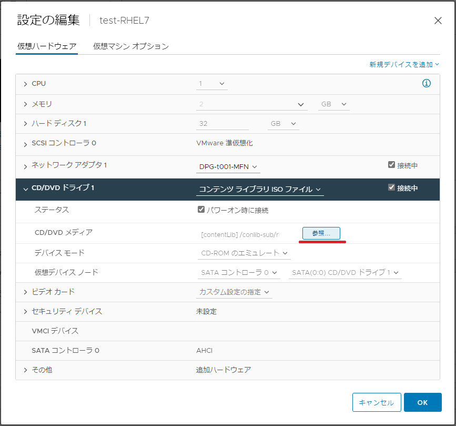Open カスタム設定の指定 video card dropdown
456x426 pixels.
click(234, 292)
